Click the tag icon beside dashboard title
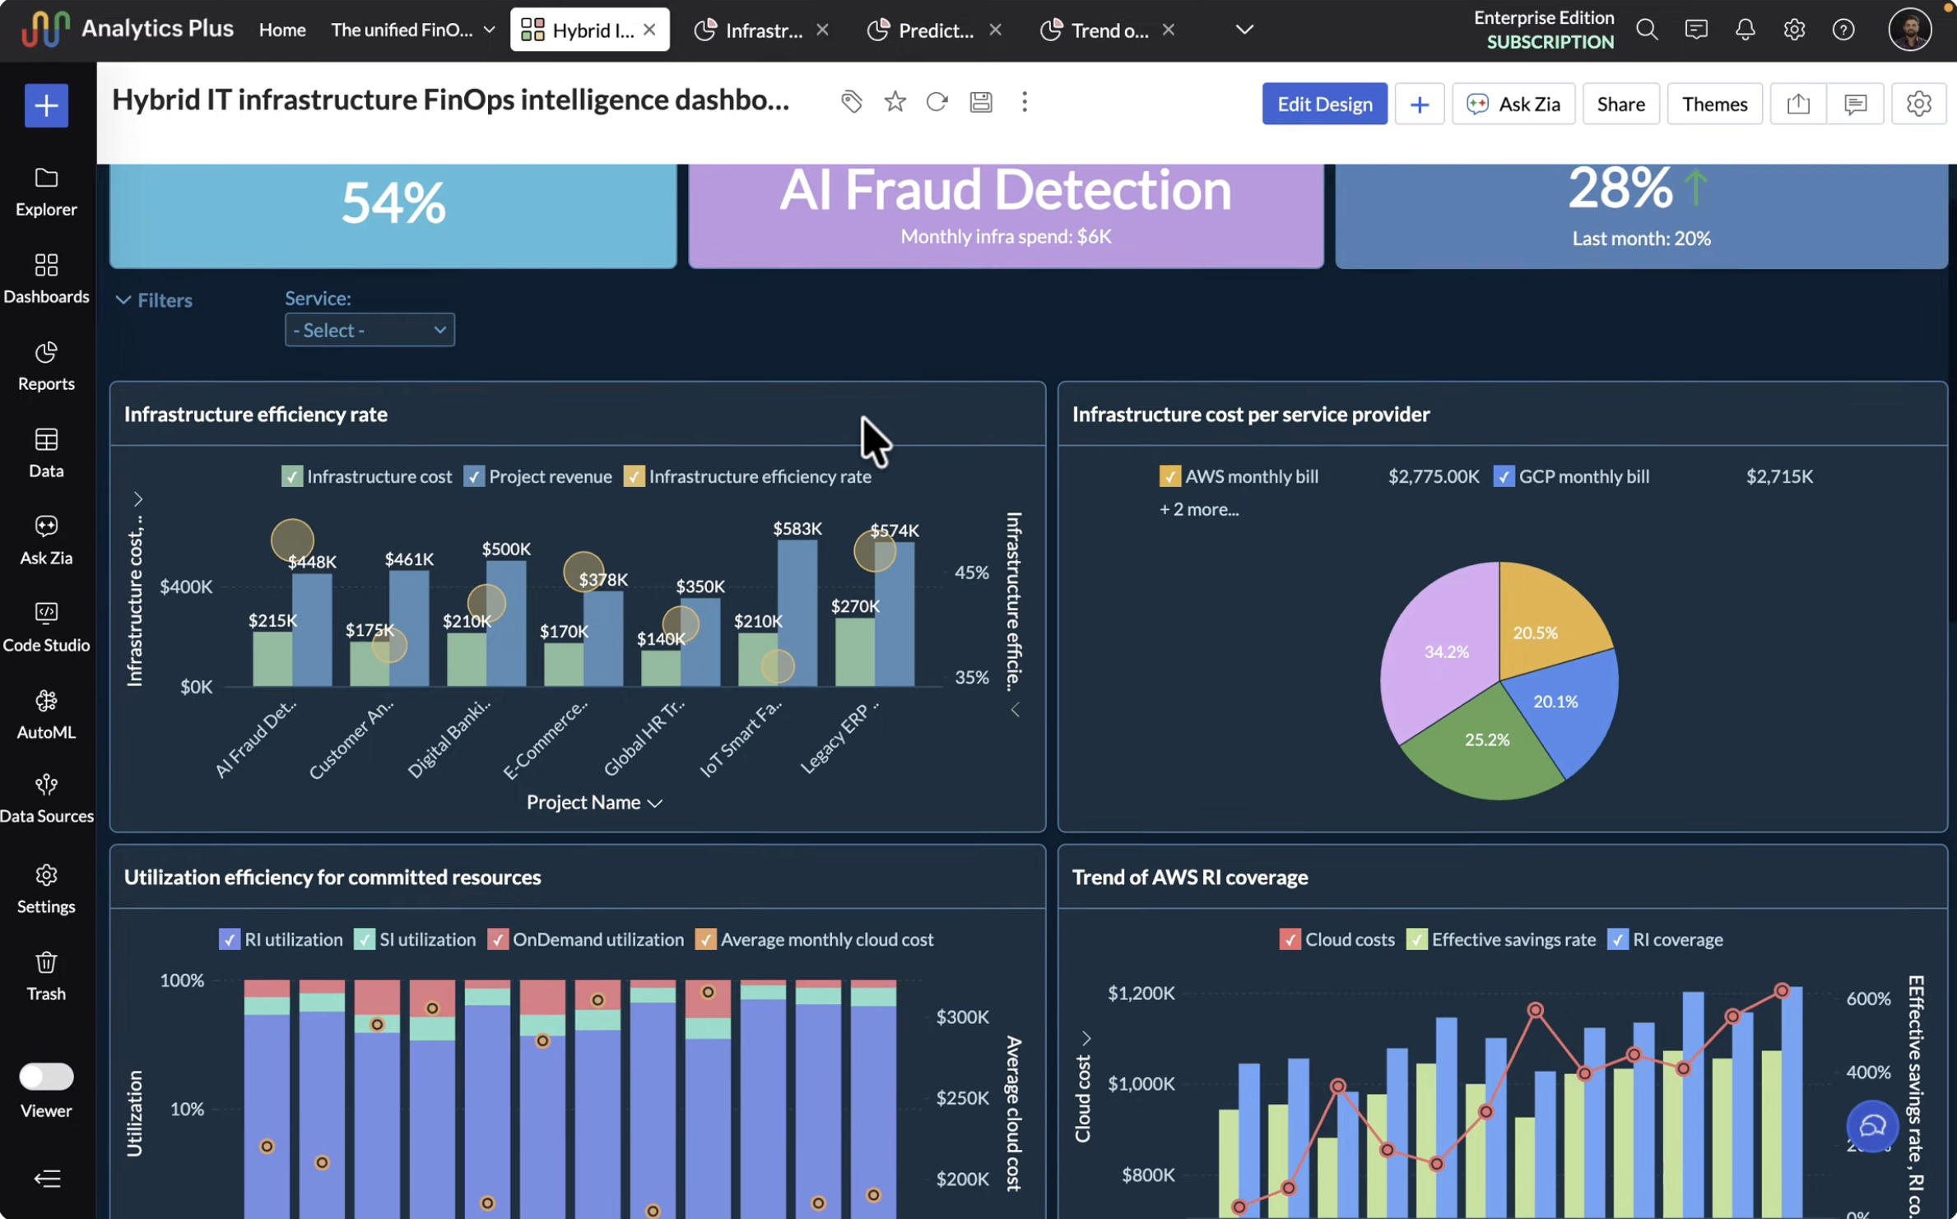This screenshot has height=1219, width=1957. [x=851, y=102]
